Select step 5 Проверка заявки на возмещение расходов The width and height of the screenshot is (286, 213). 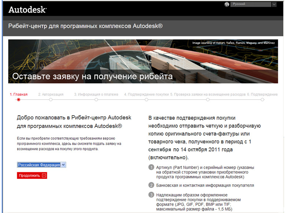(208, 94)
